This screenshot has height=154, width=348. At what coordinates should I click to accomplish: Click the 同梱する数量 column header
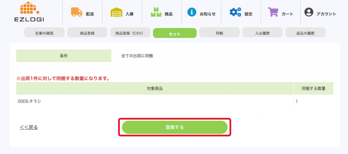tap(314, 89)
